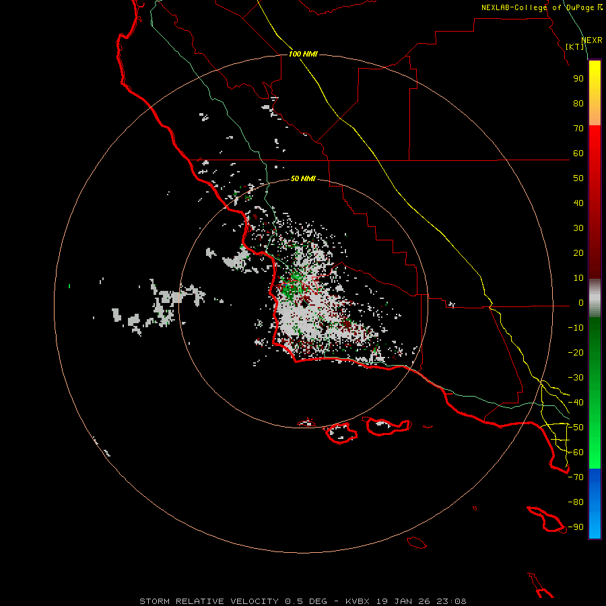Click the 60 knot scale label
The image size is (606, 606).
pyautogui.click(x=578, y=154)
